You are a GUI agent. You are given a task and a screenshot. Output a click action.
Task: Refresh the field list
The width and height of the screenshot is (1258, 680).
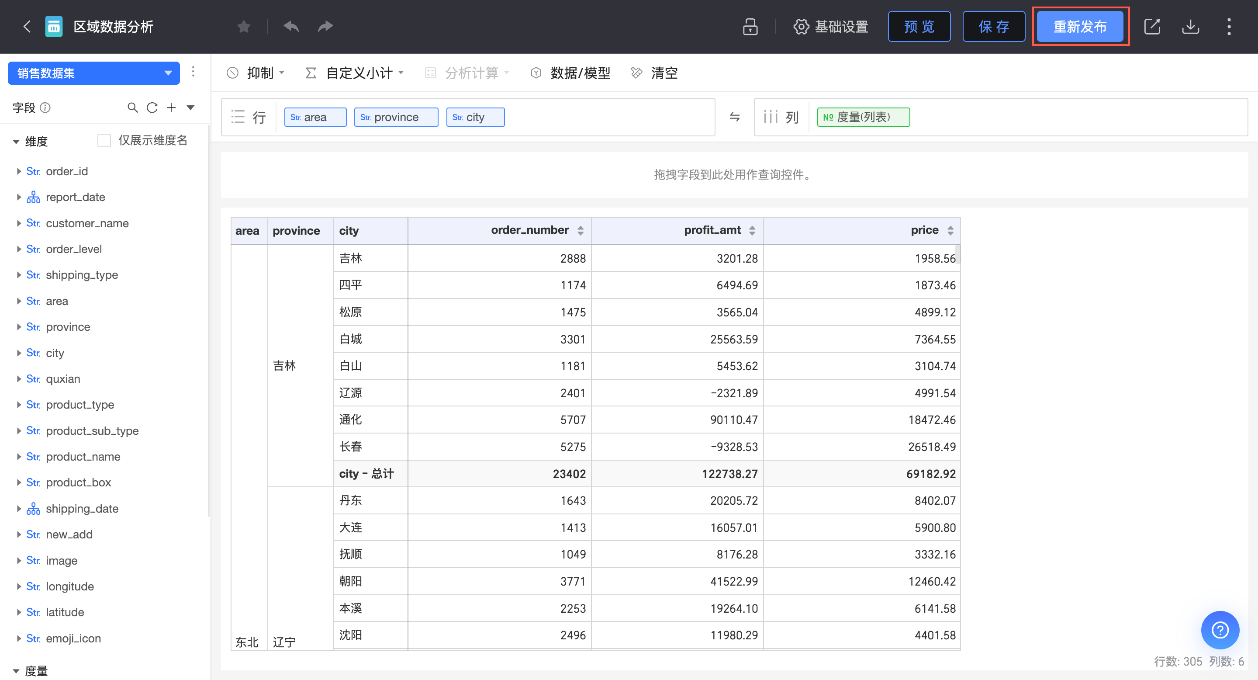(x=152, y=108)
